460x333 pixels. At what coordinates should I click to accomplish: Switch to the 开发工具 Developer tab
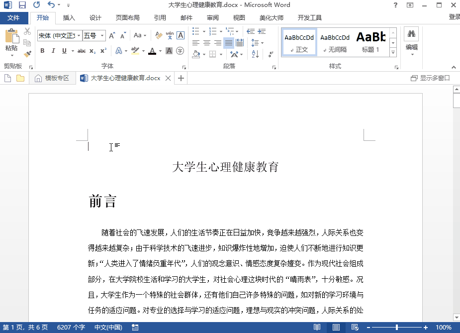click(x=309, y=17)
